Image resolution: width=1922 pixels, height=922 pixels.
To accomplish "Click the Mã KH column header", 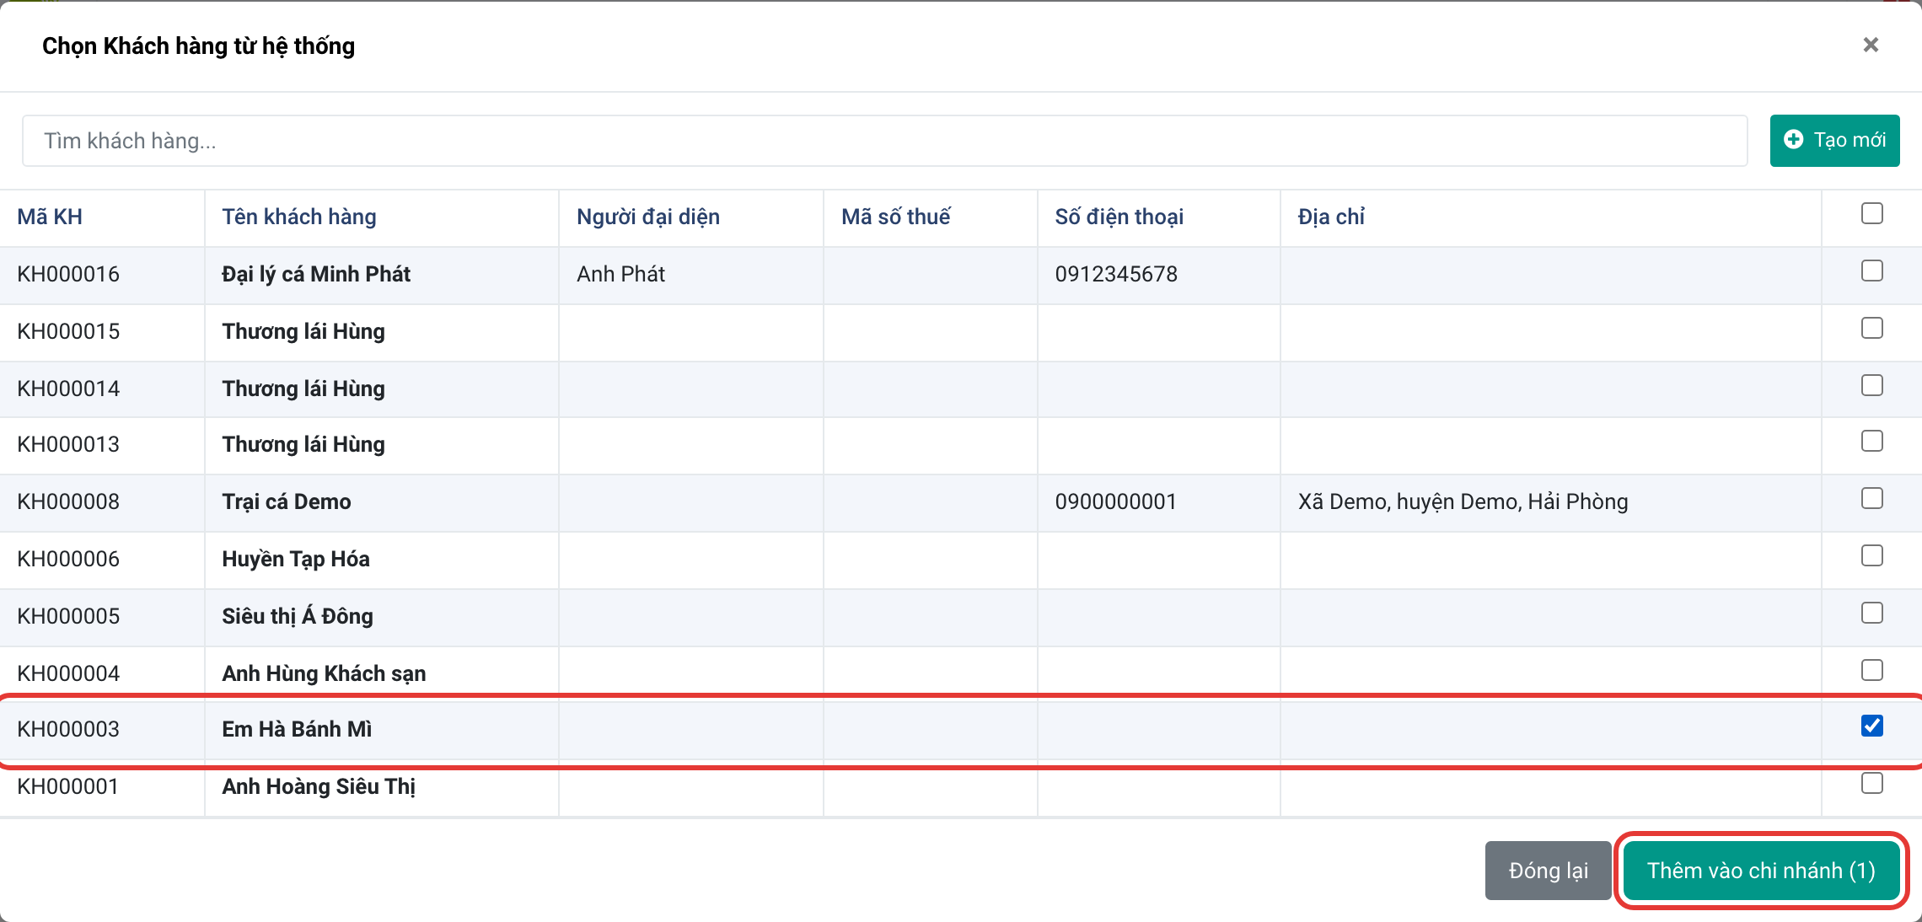I will click(50, 217).
